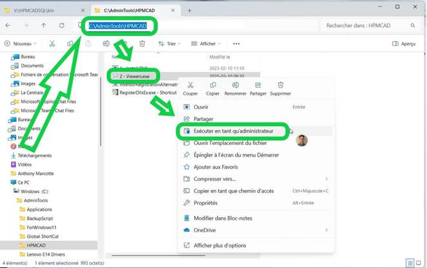Click the Copy toolbar icon

(70, 44)
